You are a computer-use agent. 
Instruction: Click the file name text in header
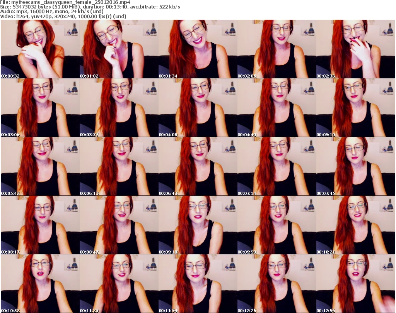(65, 2)
